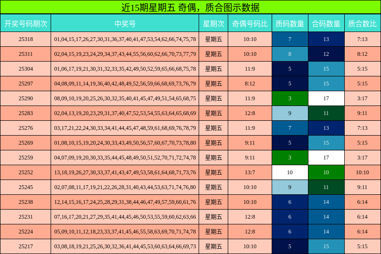The width and height of the screenshot is (381, 254).
Task: Click white composite count 17 in row 25290
Action: click(326, 99)
